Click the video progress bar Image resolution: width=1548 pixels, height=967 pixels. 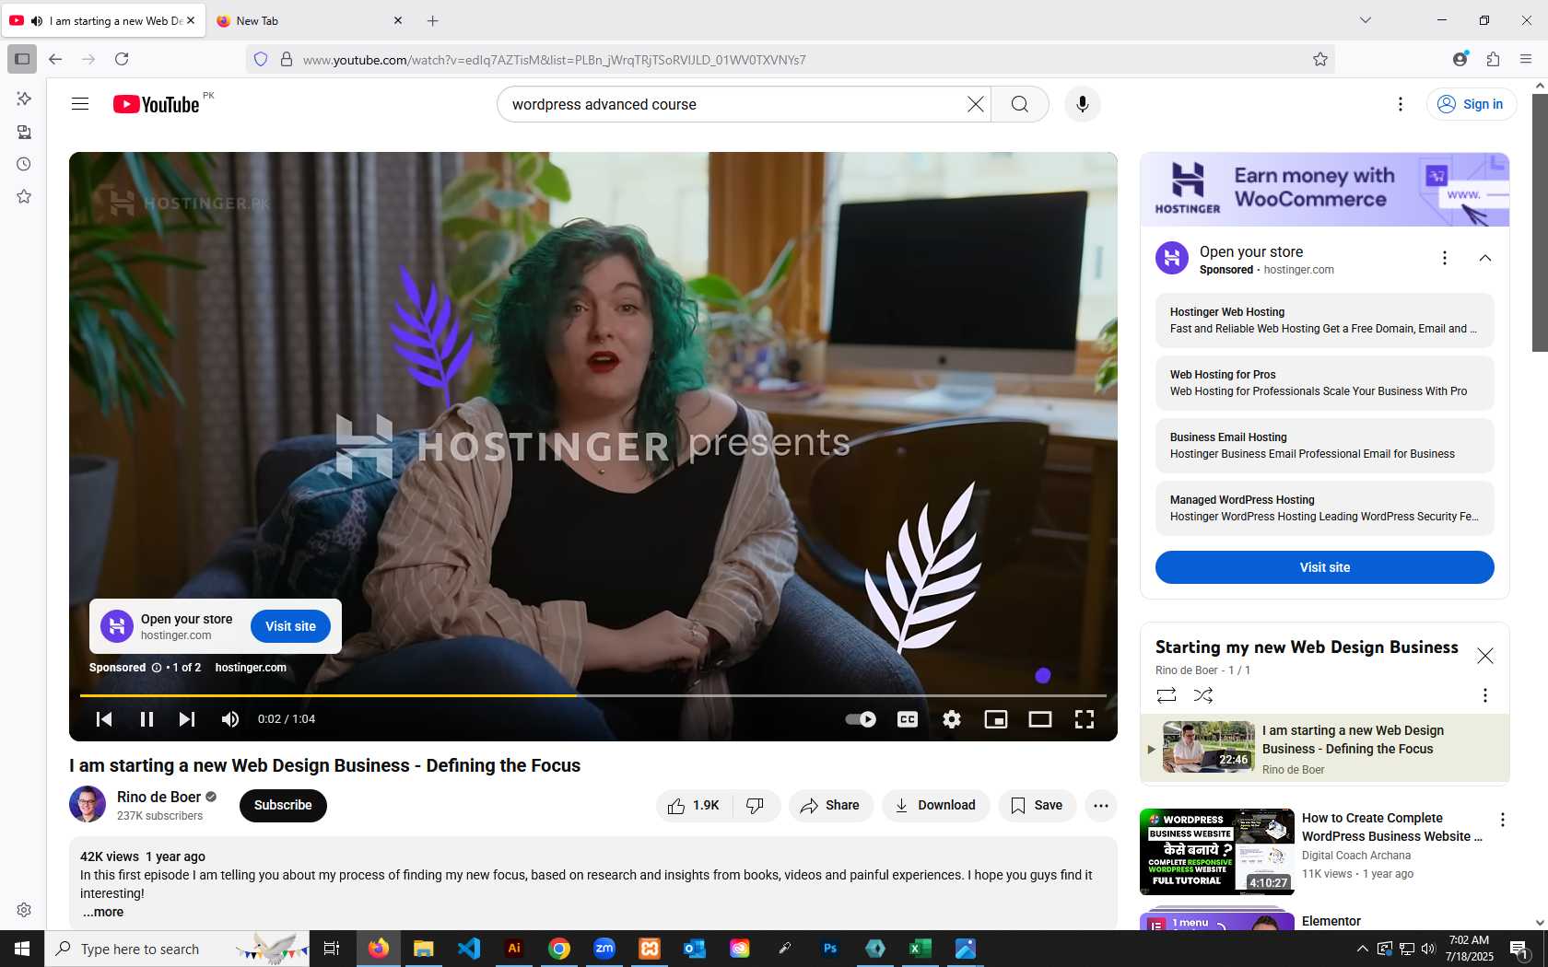[x=593, y=695]
